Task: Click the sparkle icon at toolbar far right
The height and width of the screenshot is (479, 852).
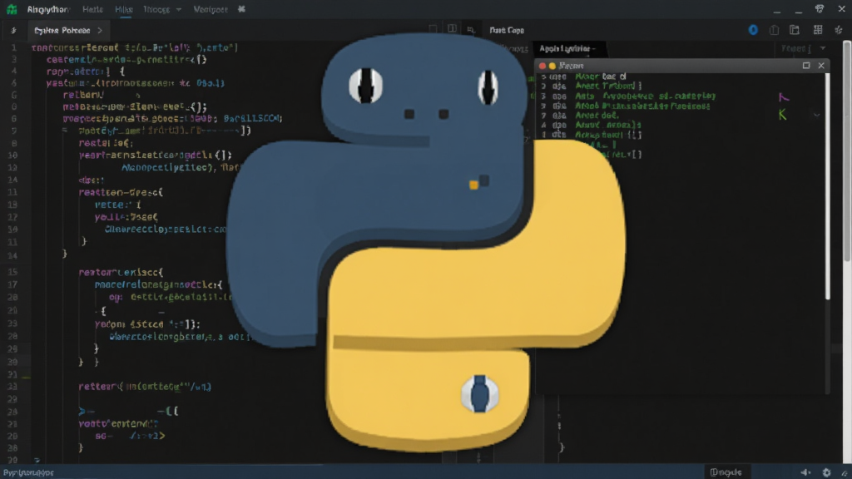Action: (x=839, y=30)
